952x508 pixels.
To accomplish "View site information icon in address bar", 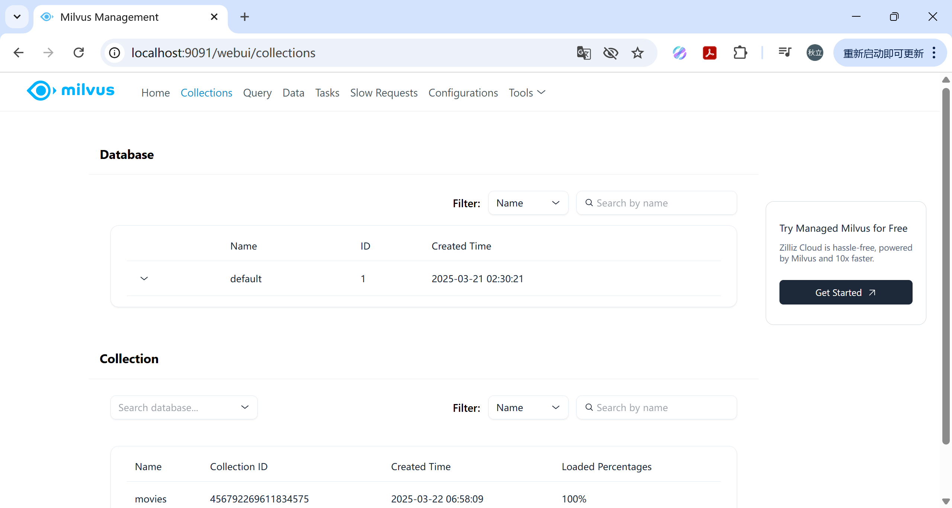I will 115,53.
